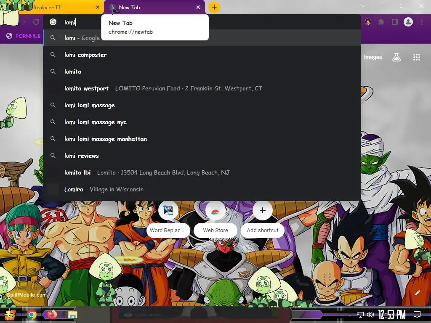The width and height of the screenshot is (431, 323).
Task: Close the New Tab tab
Action: (x=198, y=8)
